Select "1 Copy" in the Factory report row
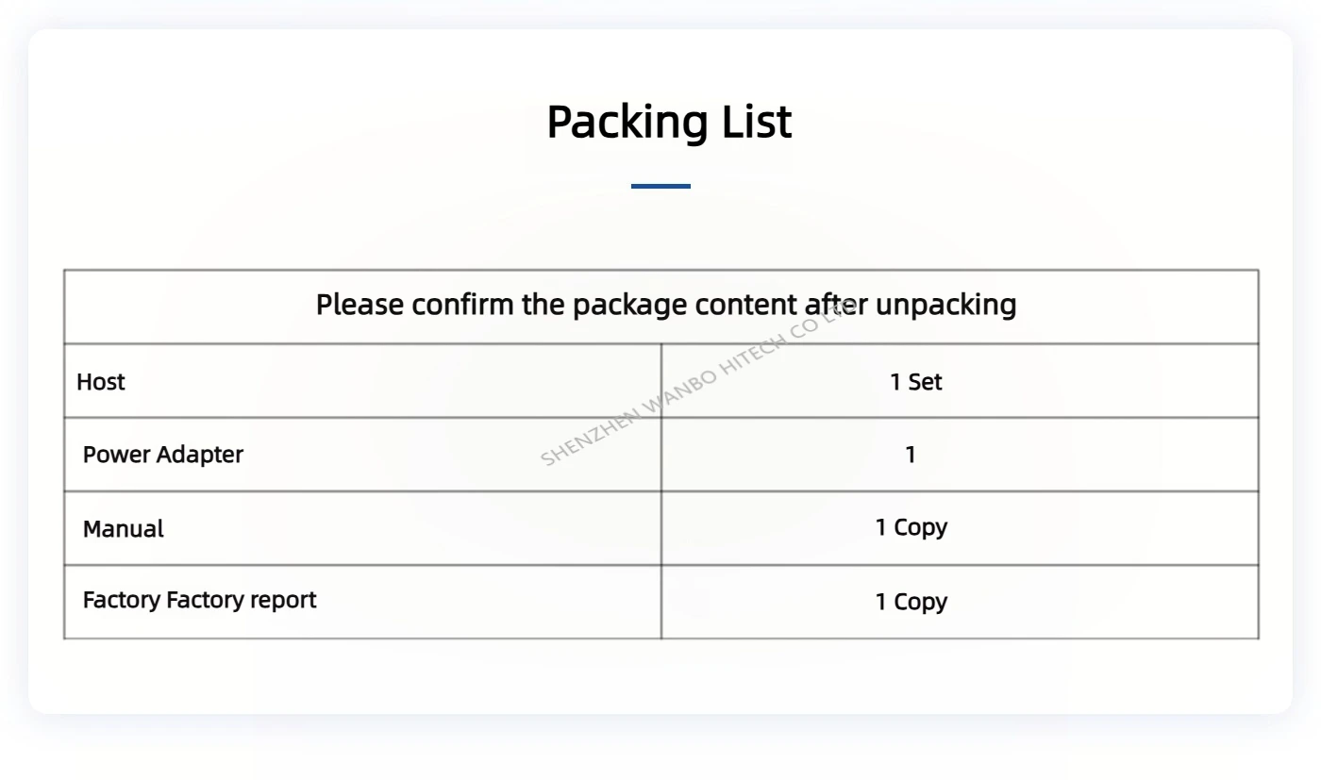Screen dimensions: 1321x780 coord(911,602)
